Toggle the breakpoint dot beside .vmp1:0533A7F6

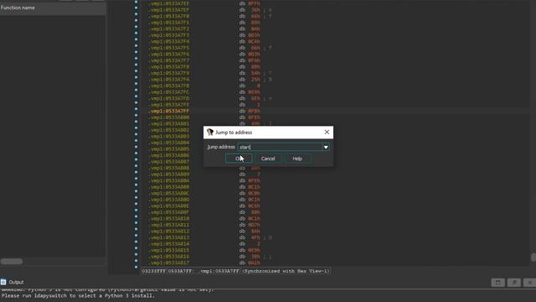click(x=136, y=52)
